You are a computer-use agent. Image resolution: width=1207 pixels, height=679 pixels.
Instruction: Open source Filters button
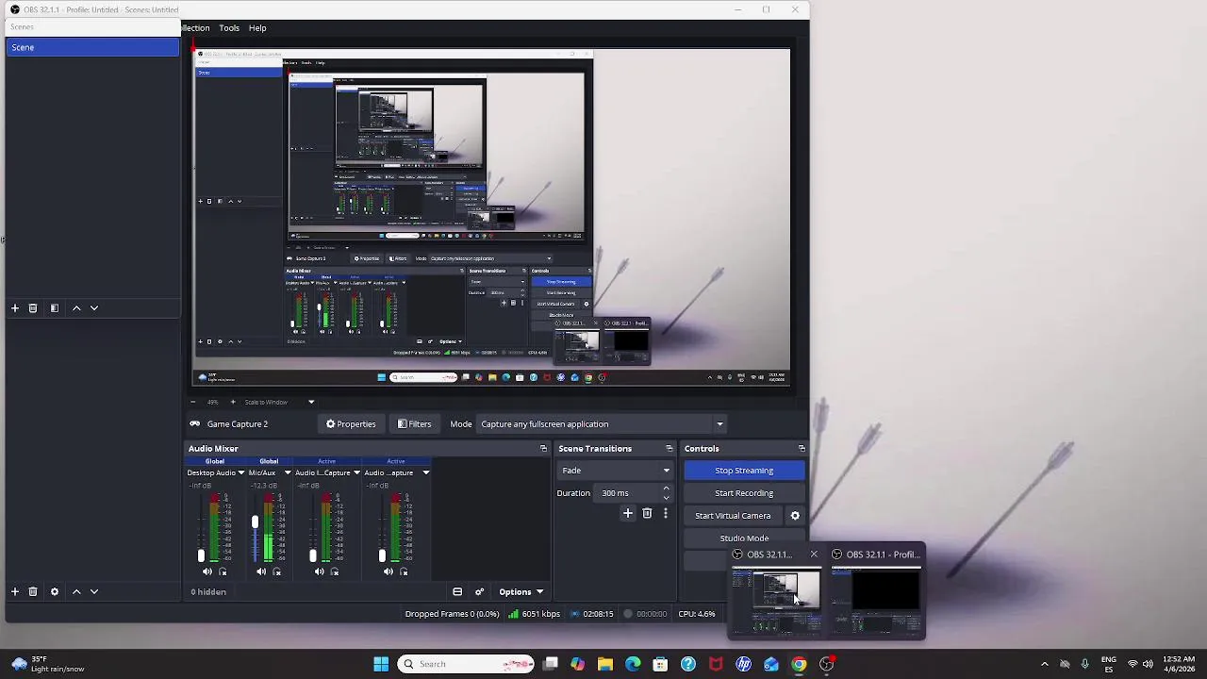click(x=415, y=424)
